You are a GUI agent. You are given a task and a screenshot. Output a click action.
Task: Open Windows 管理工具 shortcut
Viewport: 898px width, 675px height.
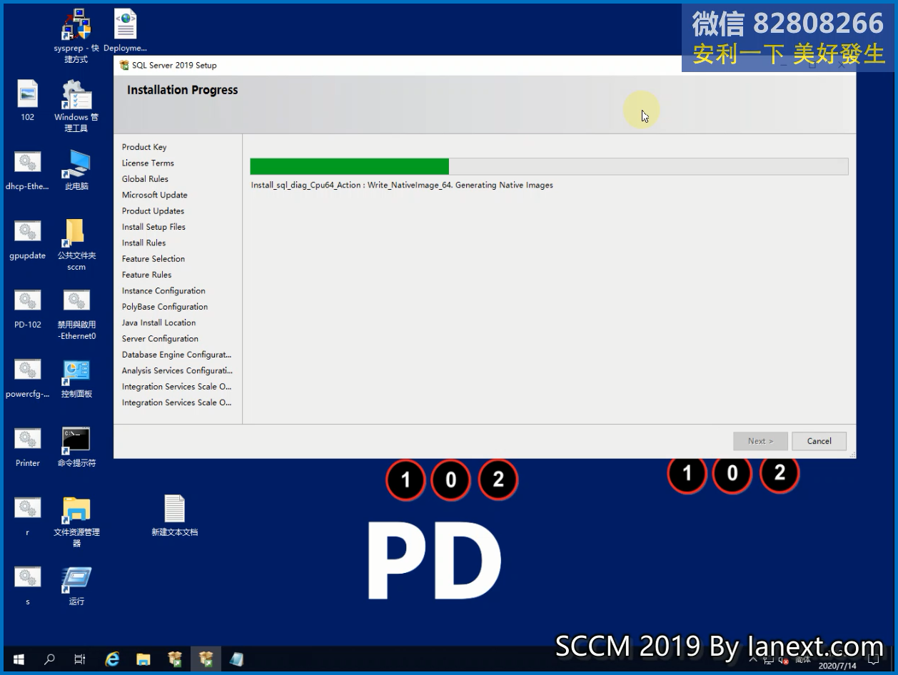(76, 94)
